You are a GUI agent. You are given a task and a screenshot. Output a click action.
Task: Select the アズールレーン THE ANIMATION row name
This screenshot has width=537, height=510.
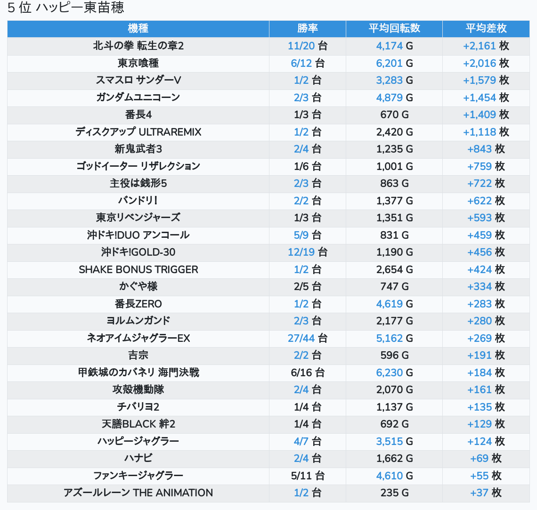click(138, 493)
